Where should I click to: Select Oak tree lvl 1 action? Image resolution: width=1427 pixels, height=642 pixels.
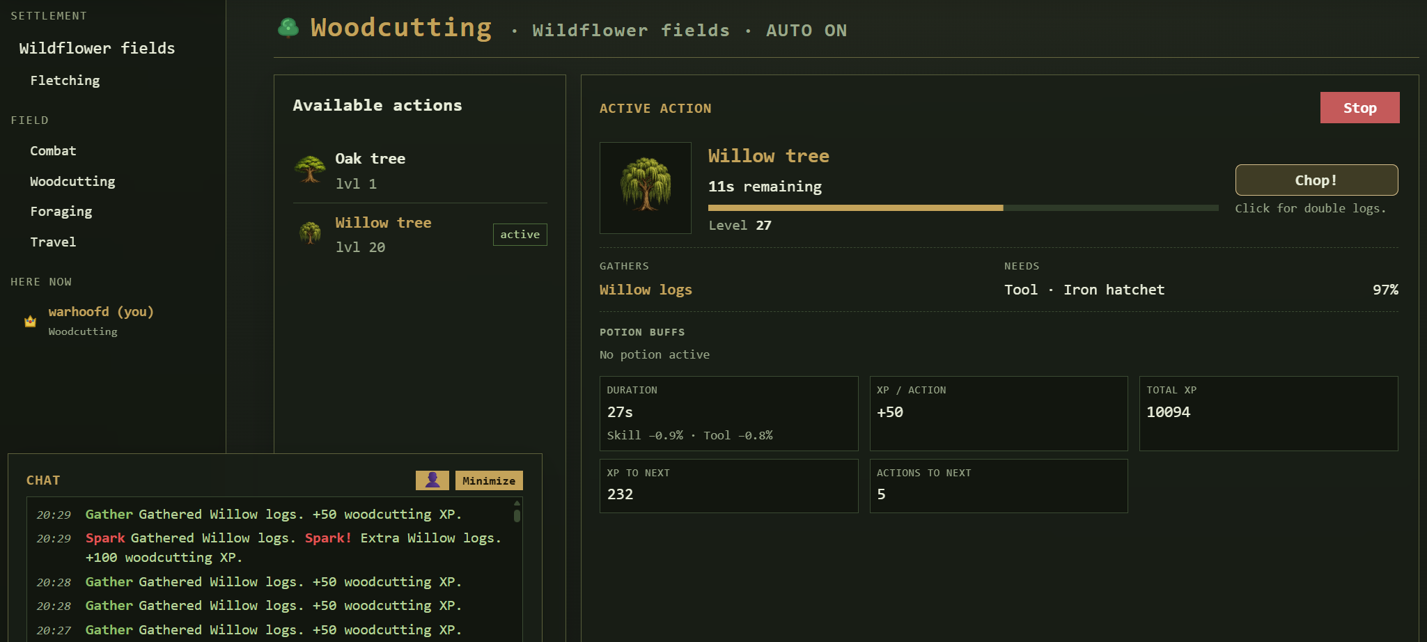click(420, 171)
